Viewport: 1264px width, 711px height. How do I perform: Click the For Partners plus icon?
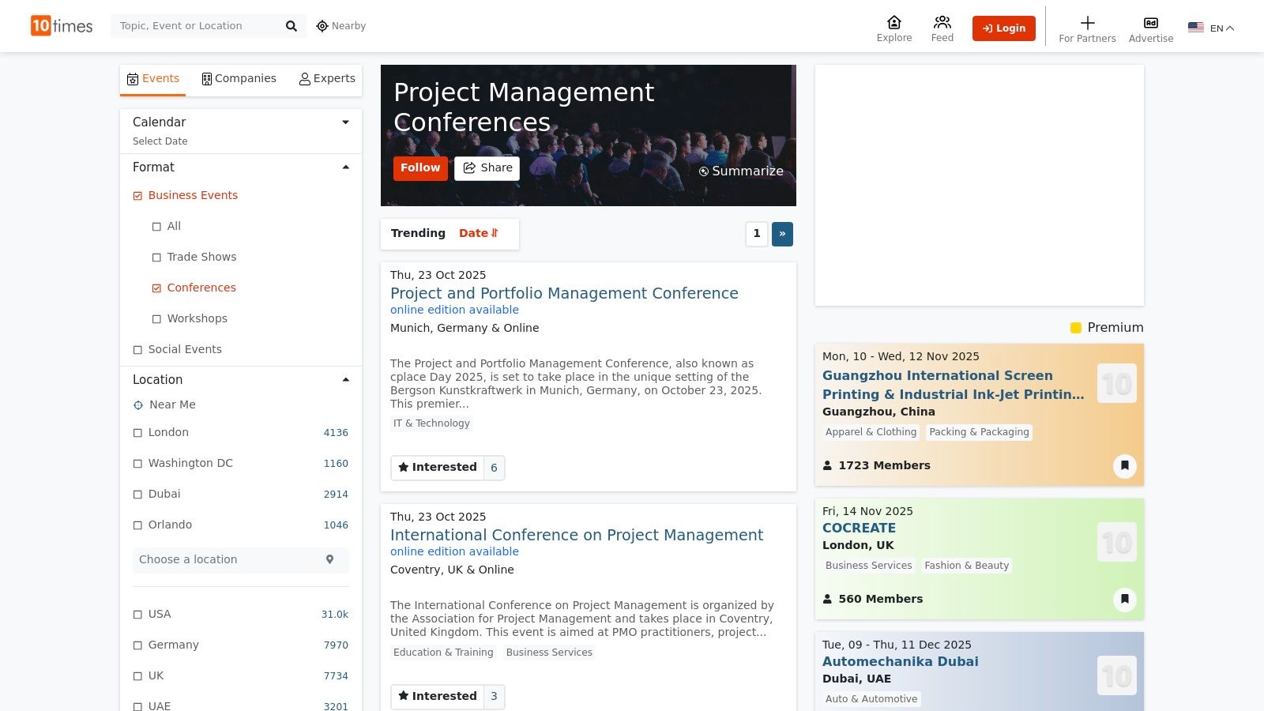1087,23
